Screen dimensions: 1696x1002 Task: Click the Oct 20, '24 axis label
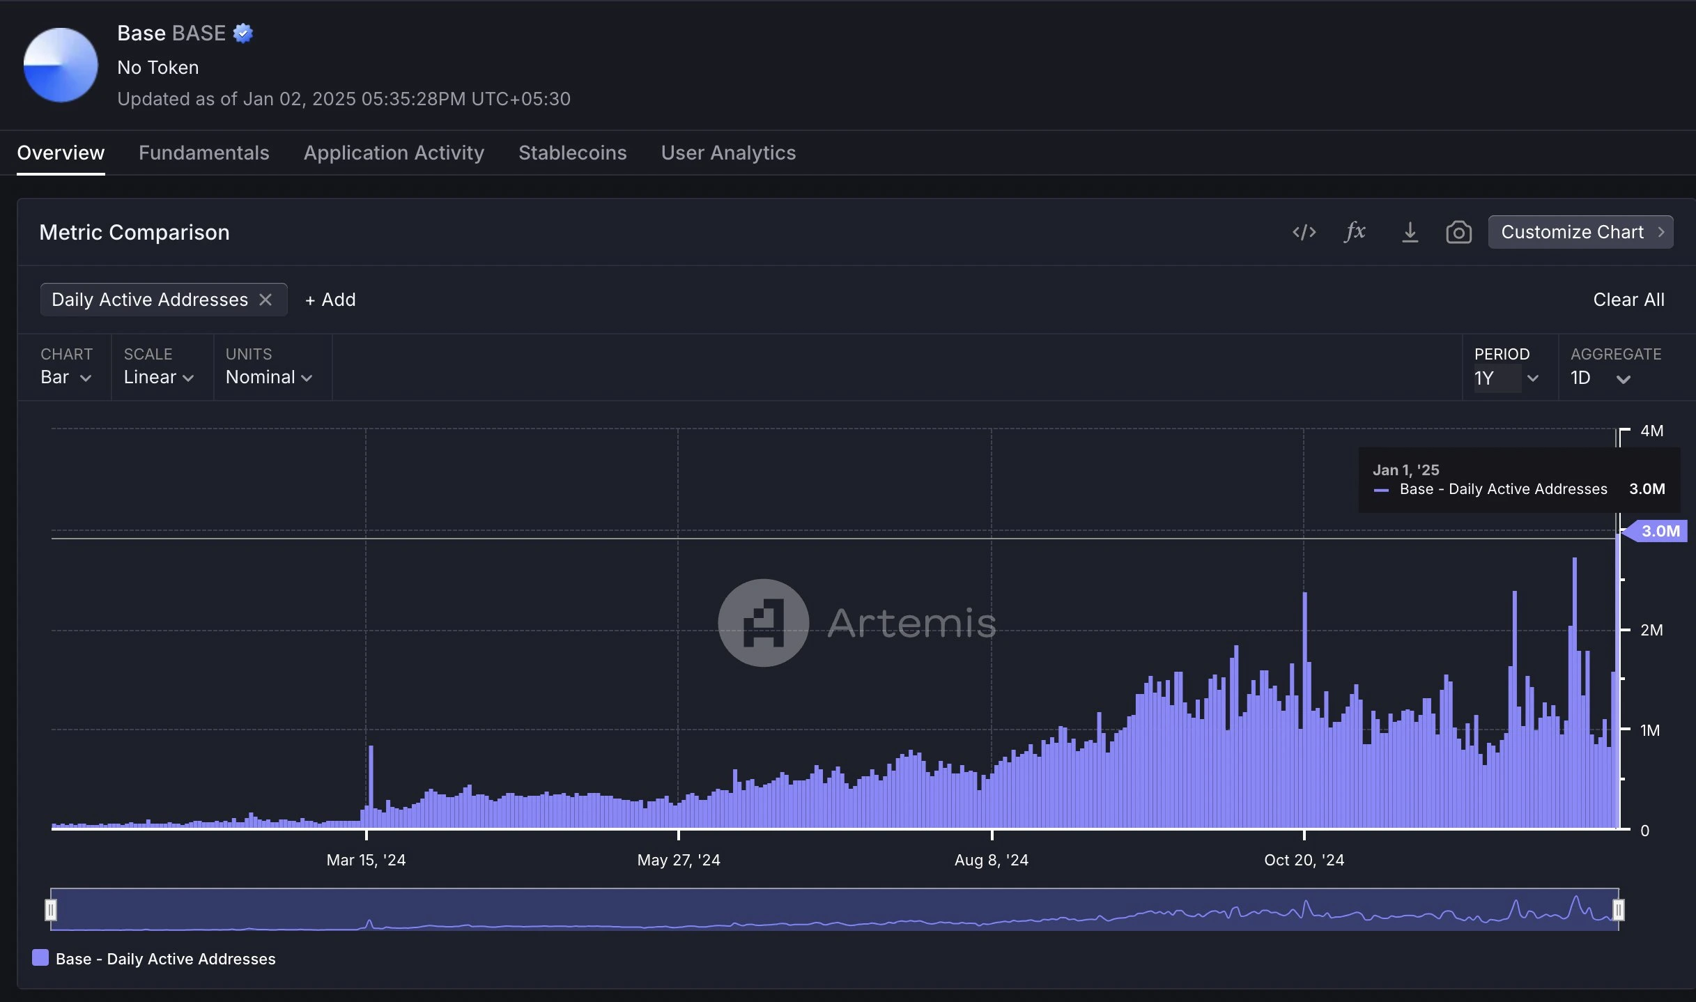[1304, 860]
